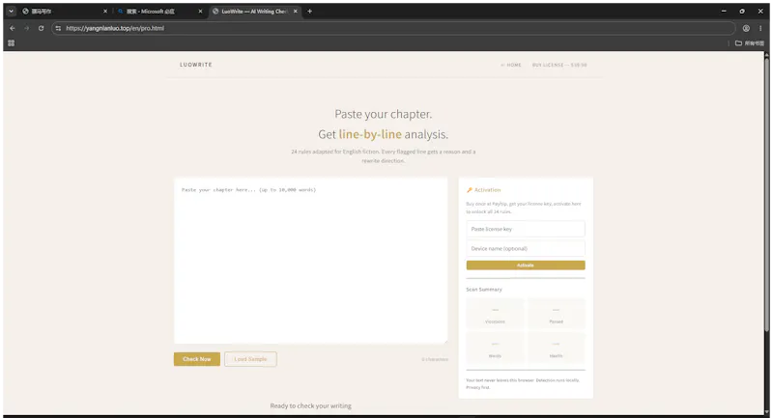Click the page vertical scrollbar
Screen dimensions: 773x418
tap(766, 194)
